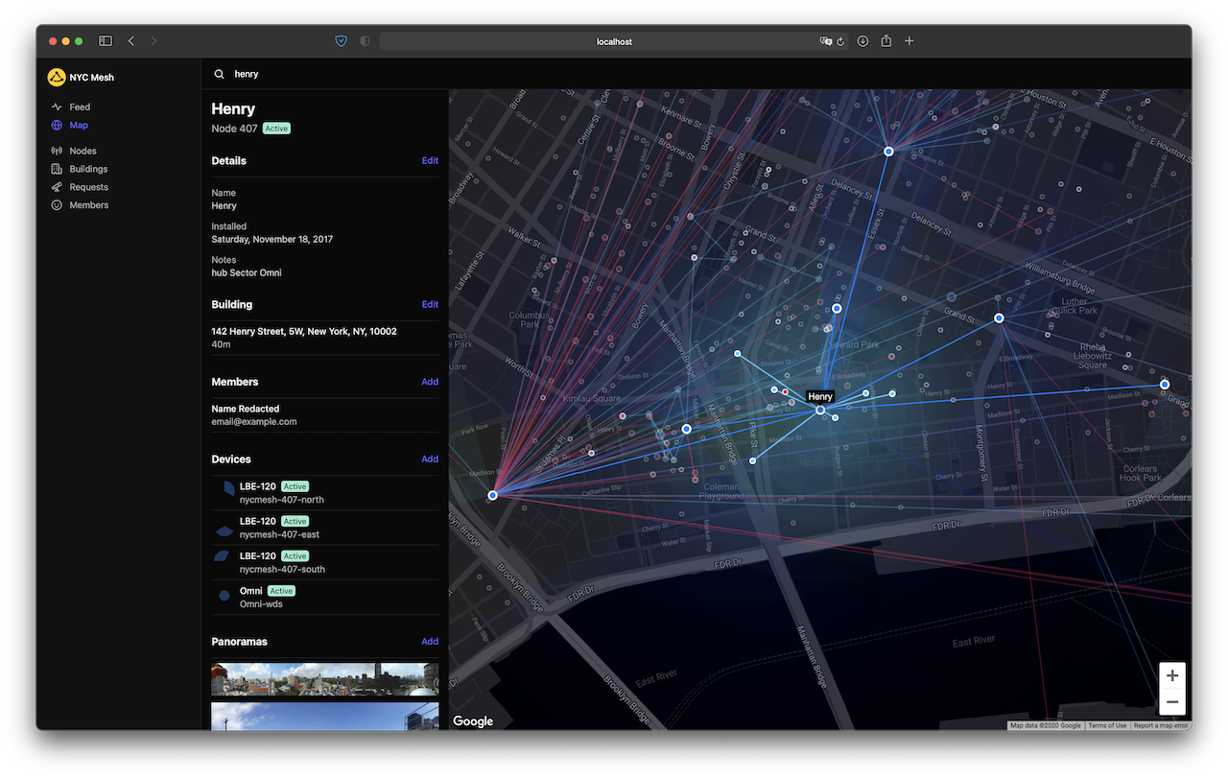Image resolution: width=1228 pixels, height=778 pixels.
Task: Click the NYC Mesh logo icon
Action: pyautogui.click(x=57, y=77)
